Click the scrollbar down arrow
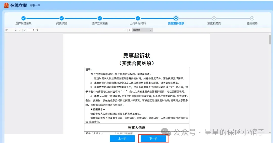 (x=270, y=133)
